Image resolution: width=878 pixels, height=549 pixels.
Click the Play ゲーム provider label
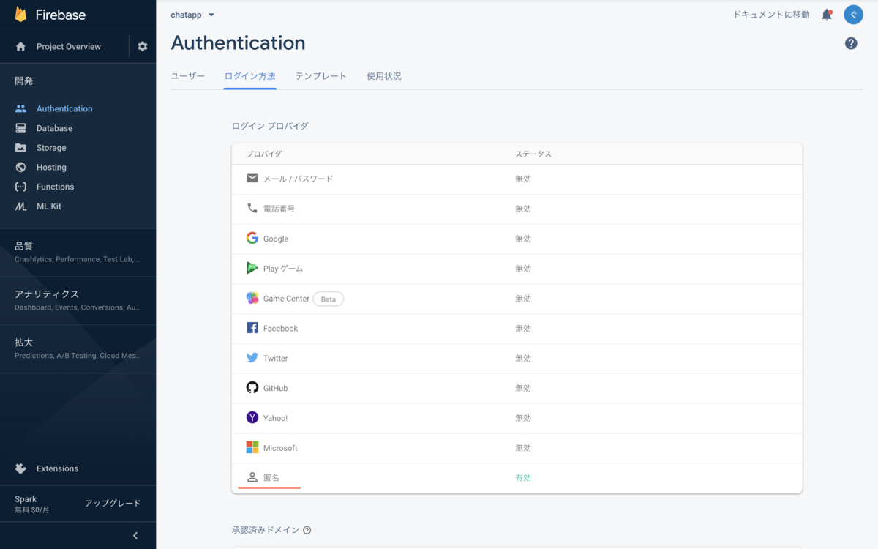coord(283,269)
